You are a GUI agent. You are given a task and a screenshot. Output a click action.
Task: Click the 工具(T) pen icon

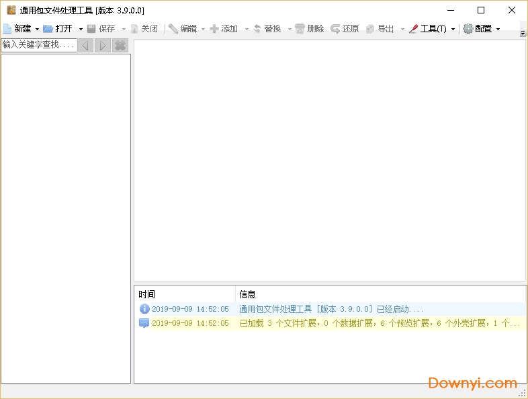tap(413, 29)
